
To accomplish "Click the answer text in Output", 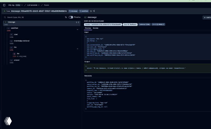I will point(140,68).
